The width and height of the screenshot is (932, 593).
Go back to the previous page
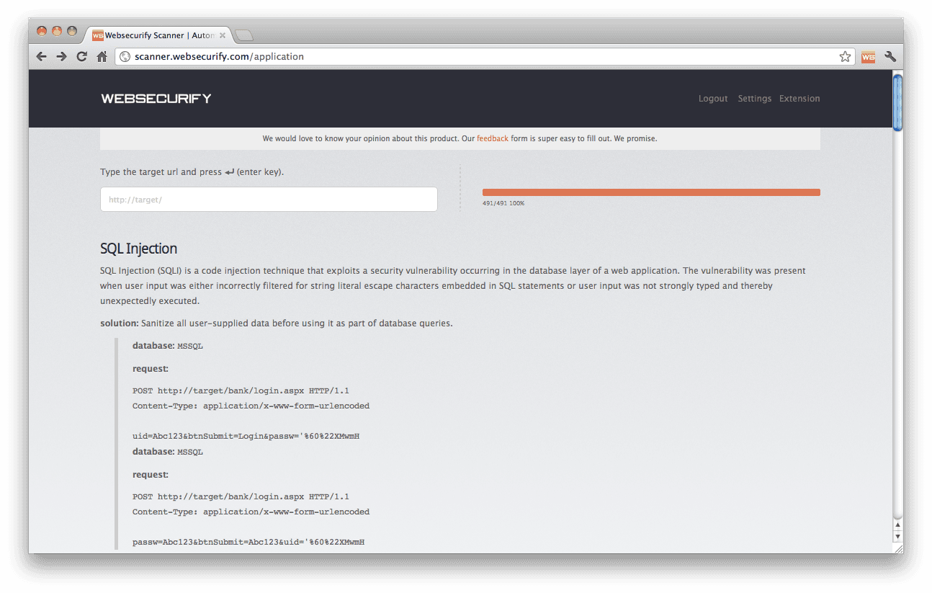click(42, 56)
